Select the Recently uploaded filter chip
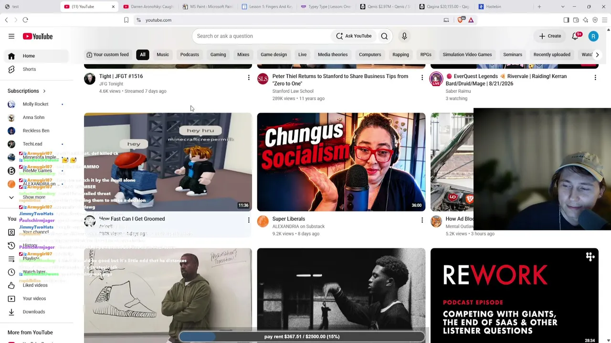Image resolution: width=611 pixels, height=343 pixels. [x=552, y=55]
